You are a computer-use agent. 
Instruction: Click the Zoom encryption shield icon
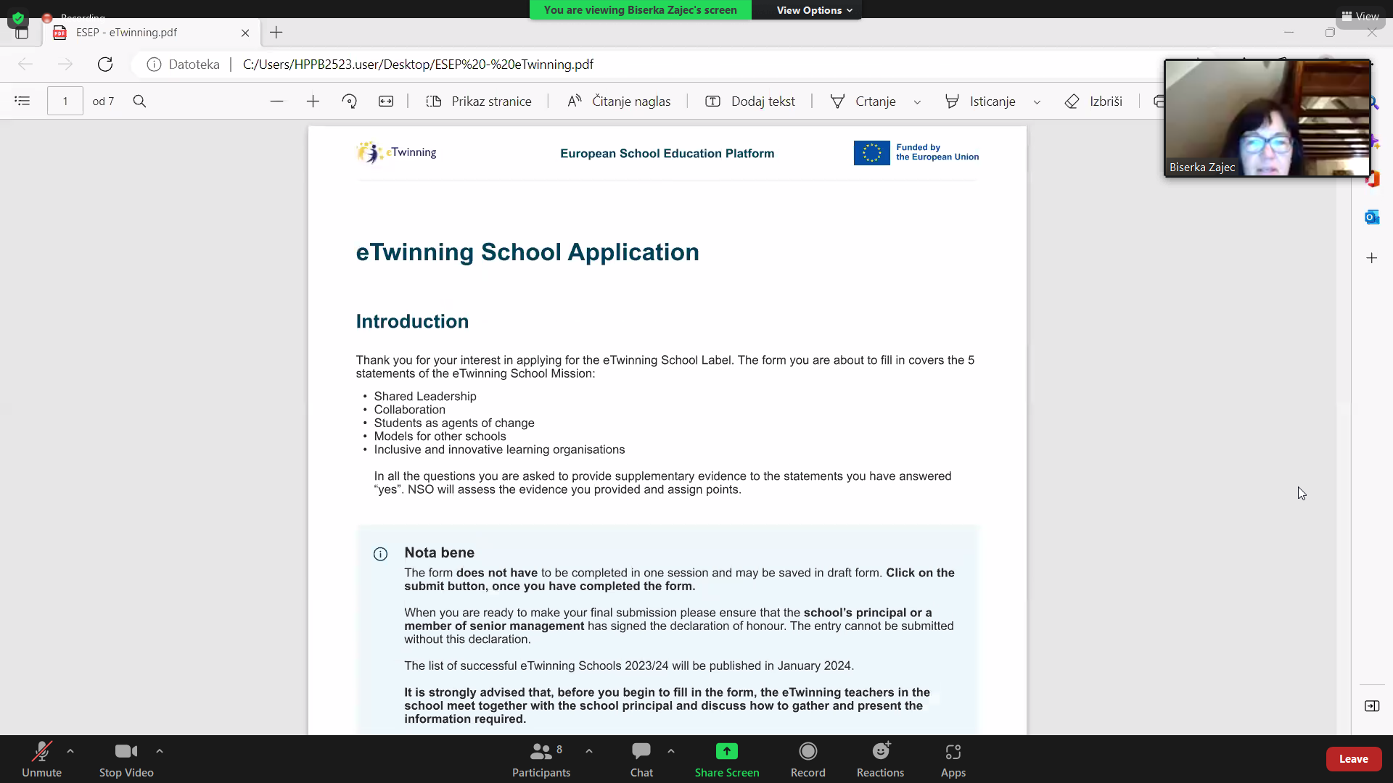point(18,18)
